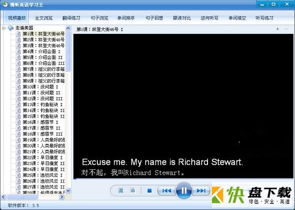This screenshot has height=210, width=295.
Task: Click the minus icon above the video
Action: pos(286,29)
